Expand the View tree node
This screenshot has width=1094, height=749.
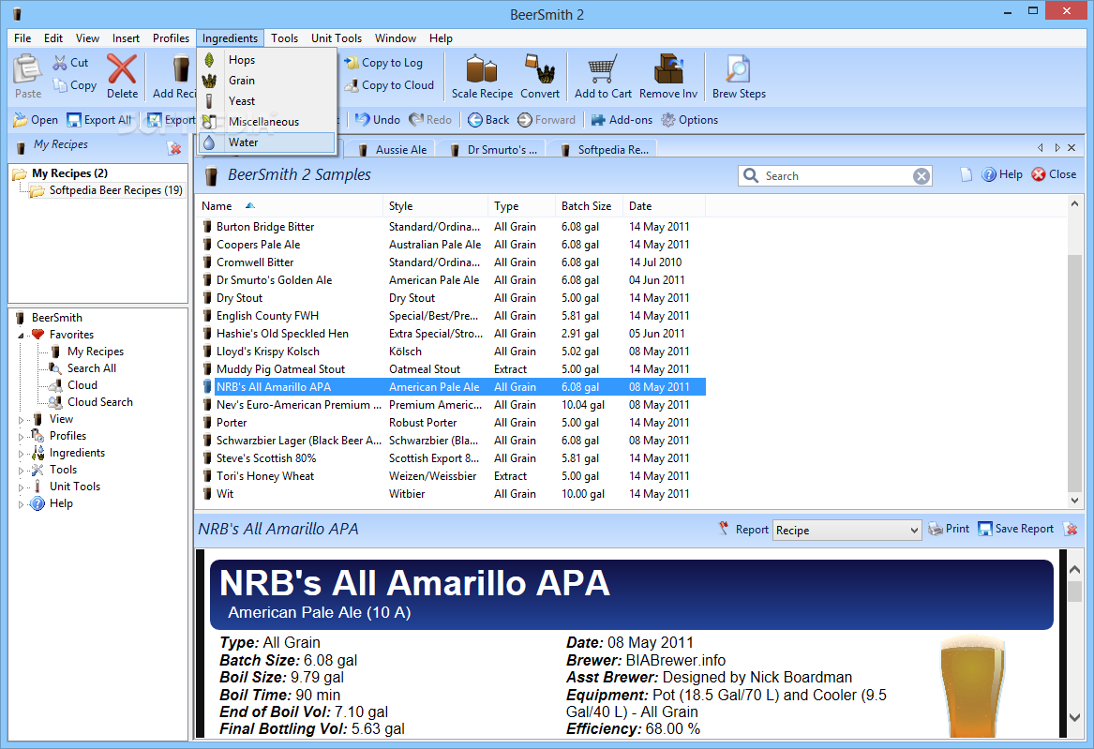tap(21, 420)
